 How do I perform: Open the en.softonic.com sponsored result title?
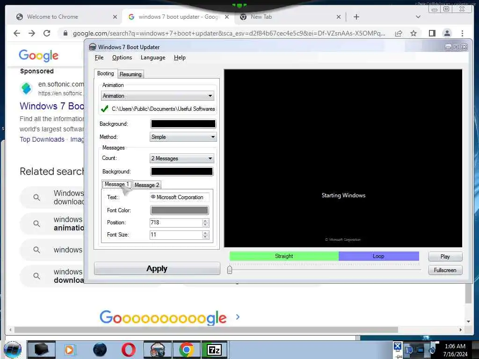(51, 106)
